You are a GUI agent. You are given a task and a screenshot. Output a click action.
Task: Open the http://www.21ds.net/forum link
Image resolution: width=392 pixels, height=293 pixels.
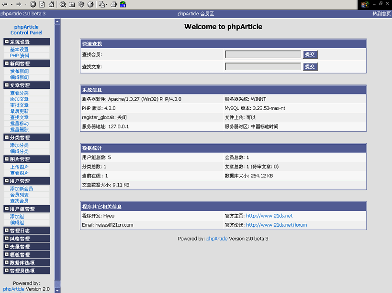(x=277, y=225)
